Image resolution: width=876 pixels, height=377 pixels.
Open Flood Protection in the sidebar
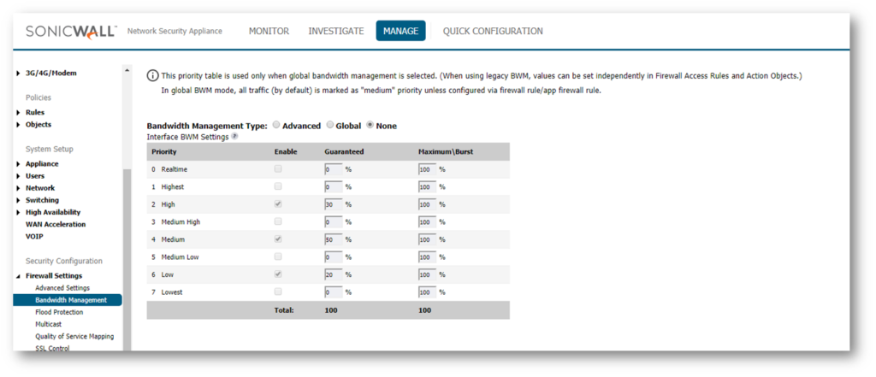(x=59, y=312)
